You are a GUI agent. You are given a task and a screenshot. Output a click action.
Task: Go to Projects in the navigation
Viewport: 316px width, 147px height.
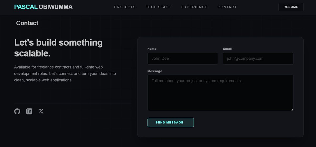click(125, 7)
